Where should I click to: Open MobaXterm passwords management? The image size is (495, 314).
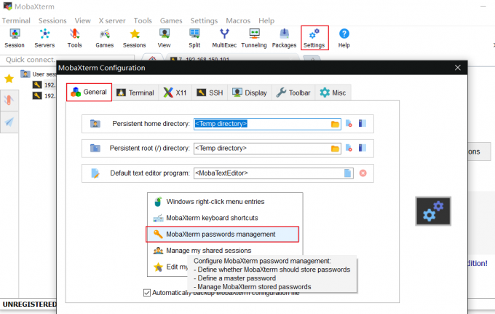222,235
